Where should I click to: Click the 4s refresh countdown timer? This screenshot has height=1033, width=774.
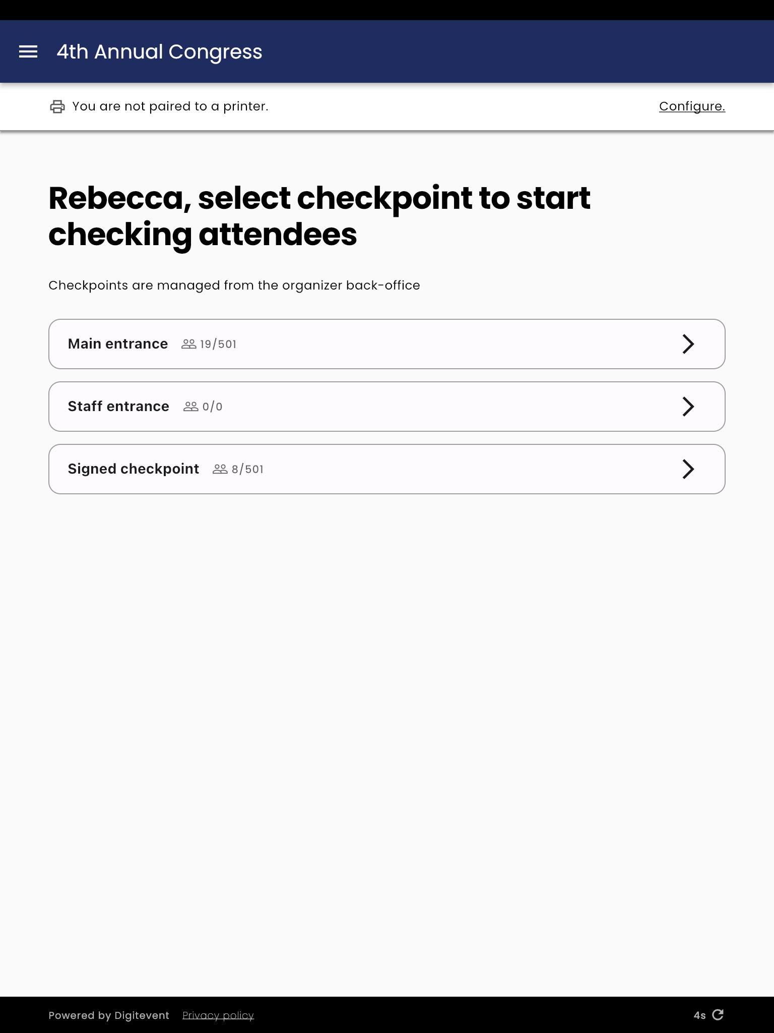(699, 1015)
